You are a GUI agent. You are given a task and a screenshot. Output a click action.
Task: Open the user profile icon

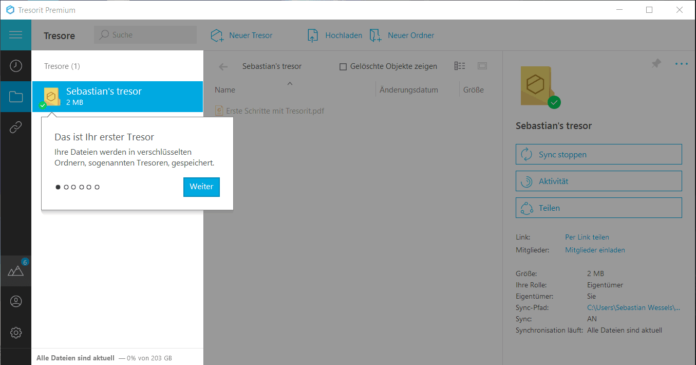click(x=16, y=302)
